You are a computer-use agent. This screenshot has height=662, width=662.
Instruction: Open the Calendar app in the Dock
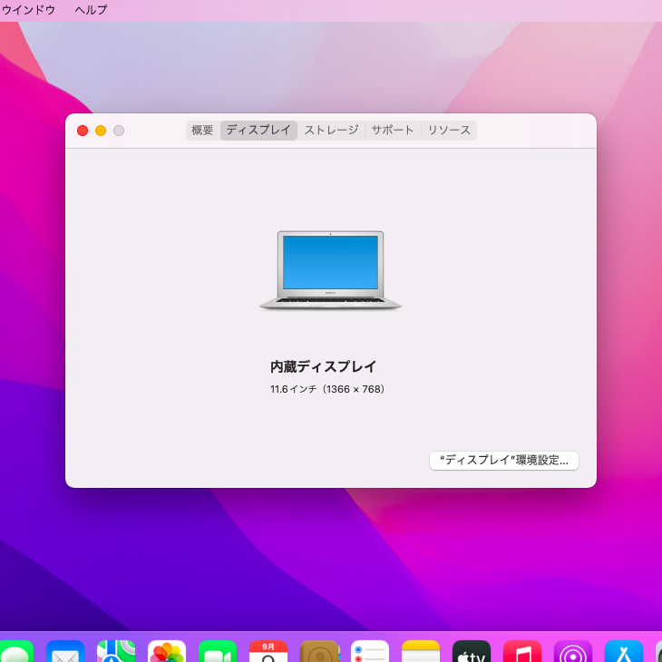click(268, 651)
